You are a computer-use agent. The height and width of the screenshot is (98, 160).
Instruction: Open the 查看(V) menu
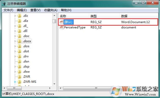point(35,10)
